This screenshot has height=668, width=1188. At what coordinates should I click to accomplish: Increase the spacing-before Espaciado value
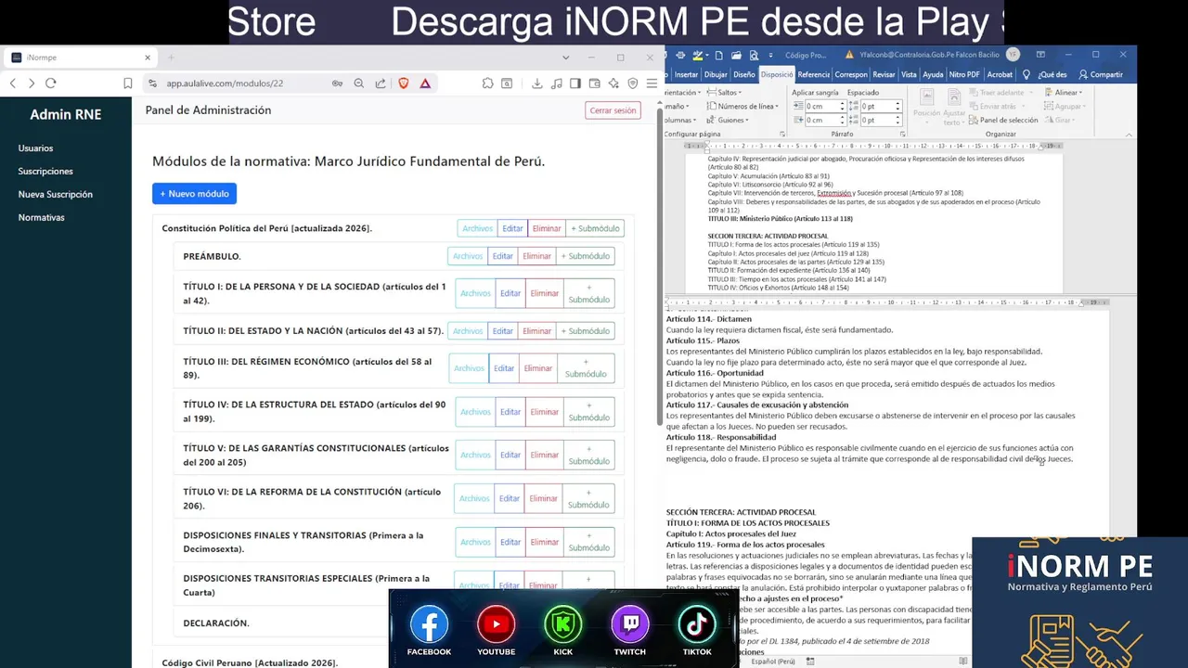897,103
